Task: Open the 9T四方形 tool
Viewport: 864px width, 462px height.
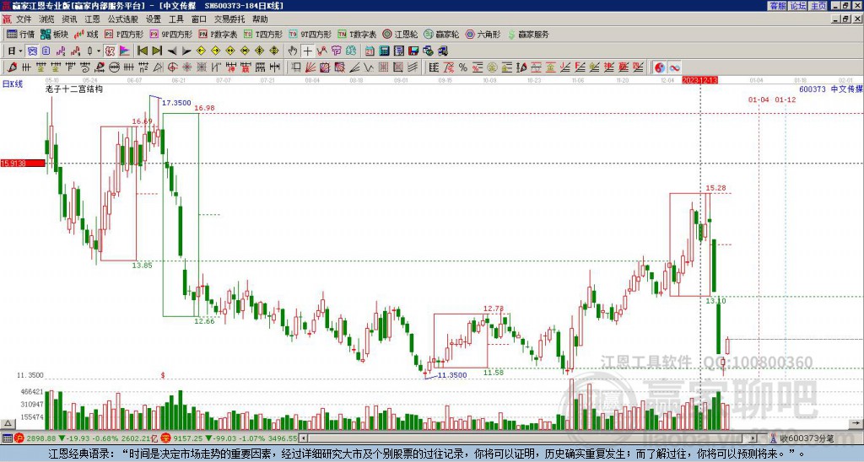Action: pyautogui.click(x=310, y=34)
